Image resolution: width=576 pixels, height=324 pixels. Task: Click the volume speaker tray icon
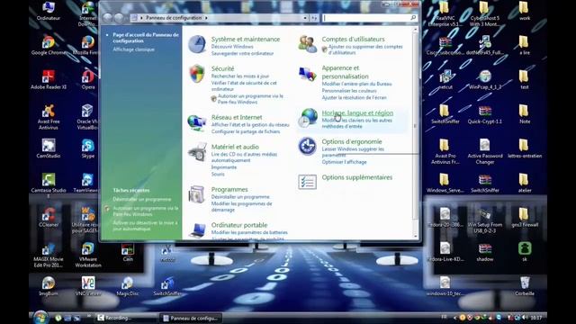[525, 318]
